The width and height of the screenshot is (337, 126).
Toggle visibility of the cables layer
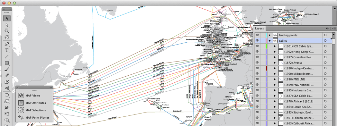pos(257,40)
